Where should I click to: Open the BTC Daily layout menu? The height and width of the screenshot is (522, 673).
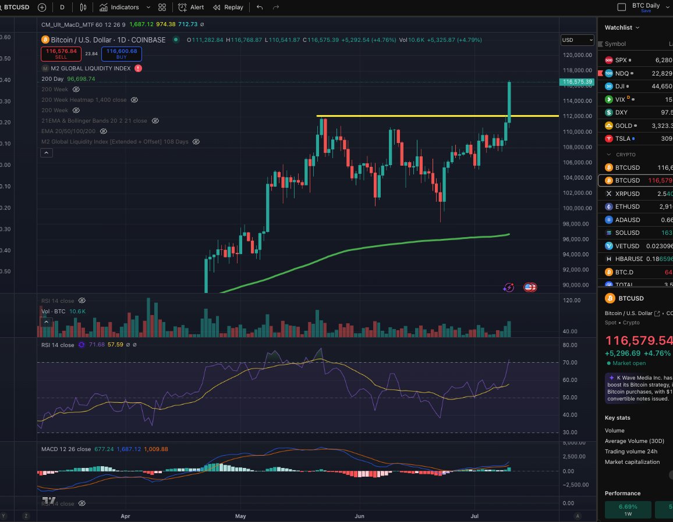(645, 5)
